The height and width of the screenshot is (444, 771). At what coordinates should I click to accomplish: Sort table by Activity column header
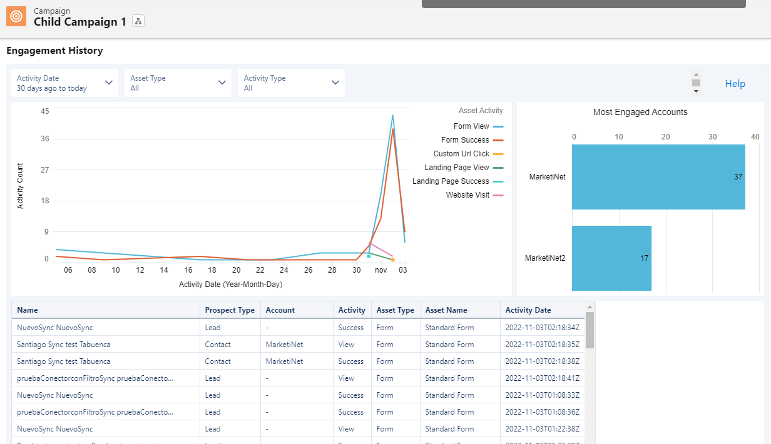pyautogui.click(x=352, y=310)
